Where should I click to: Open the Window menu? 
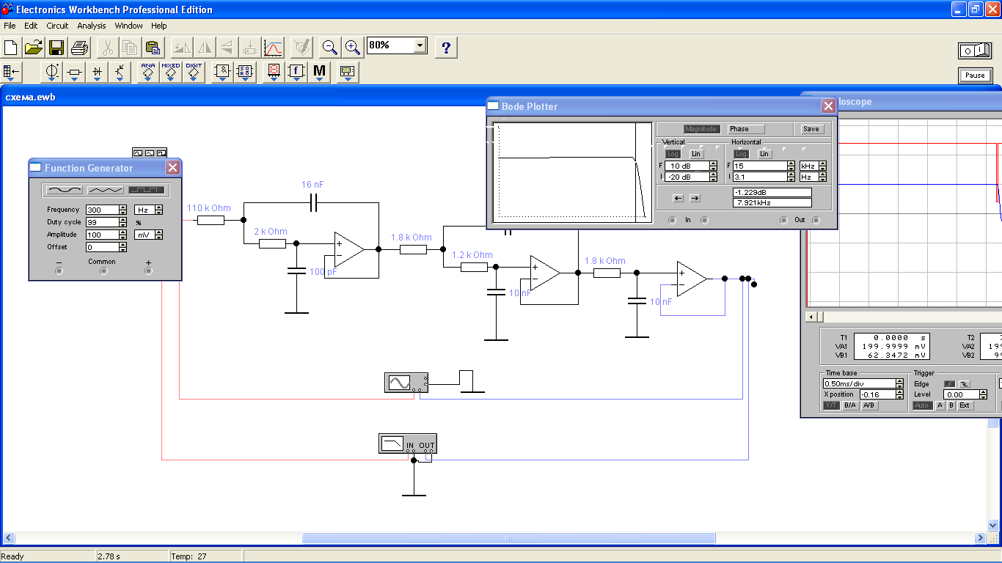coord(128,26)
